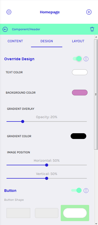This screenshot has height=225, width=98.
Task: Choose the square button shape
Action: pyautogui.click(x=18, y=213)
